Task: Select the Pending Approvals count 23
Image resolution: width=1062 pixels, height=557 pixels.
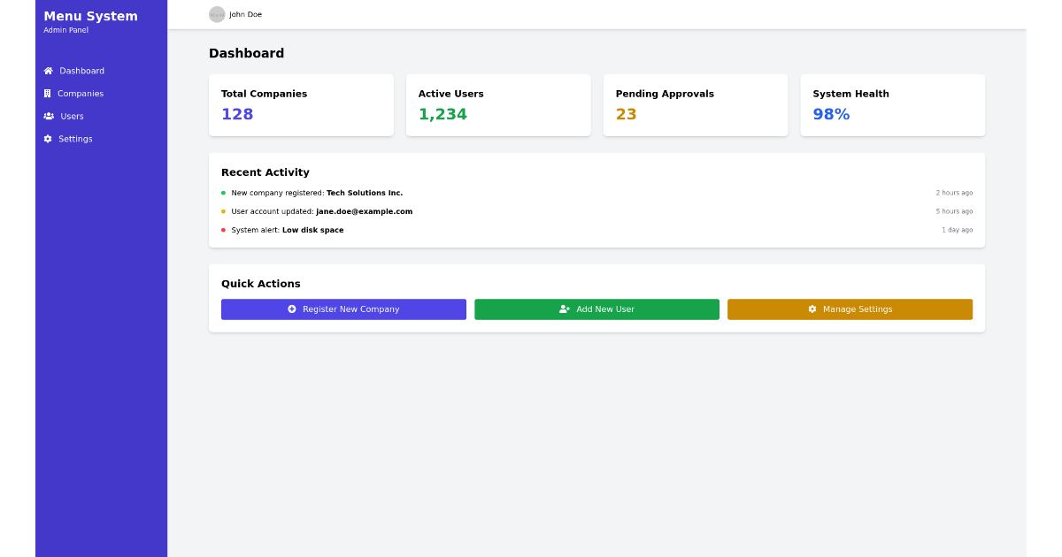Action: 626,114
